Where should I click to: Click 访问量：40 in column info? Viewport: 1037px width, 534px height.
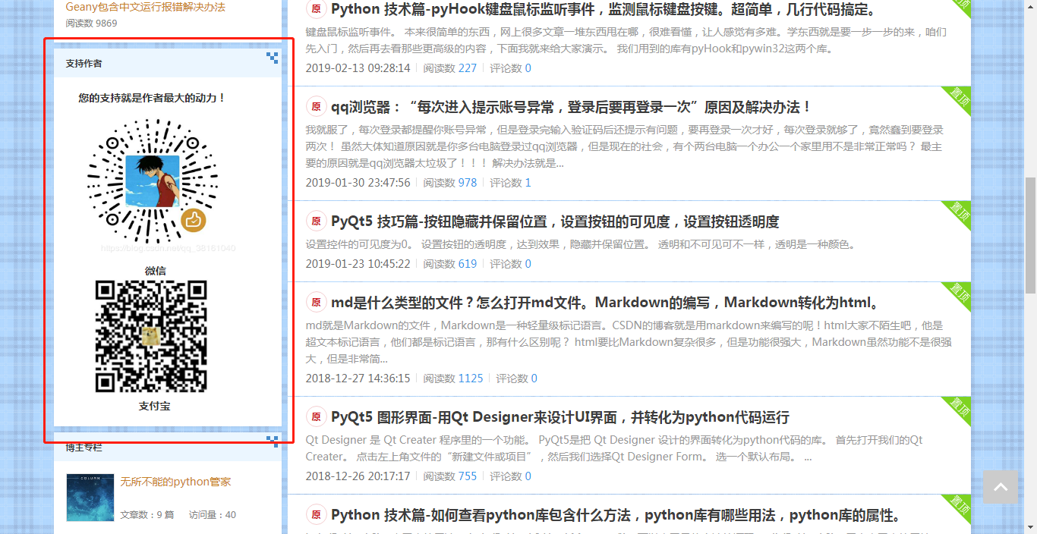coord(212,515)
